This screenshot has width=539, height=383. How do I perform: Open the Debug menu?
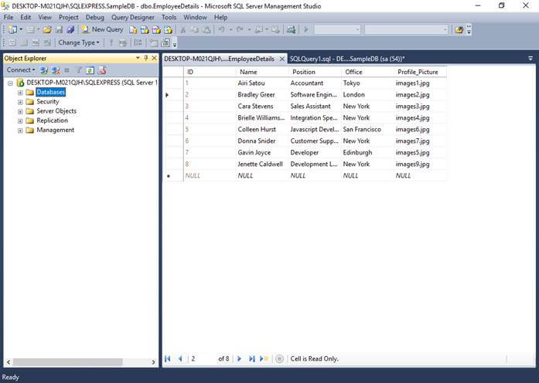(x=95, y=17)
